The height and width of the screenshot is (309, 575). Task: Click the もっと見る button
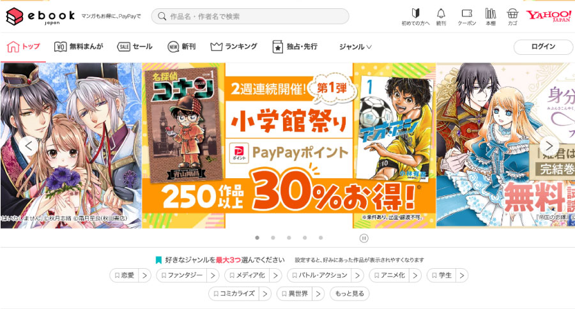(x=349, y=294)
